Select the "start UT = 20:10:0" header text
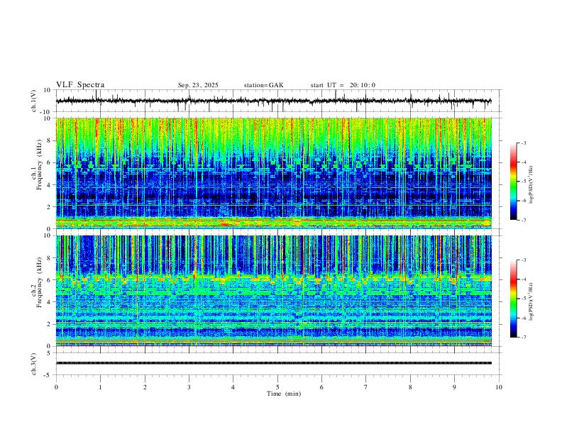 pos(343,85)
